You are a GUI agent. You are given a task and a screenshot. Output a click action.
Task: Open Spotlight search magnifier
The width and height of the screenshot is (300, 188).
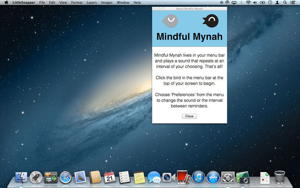(x=285, y=3)
